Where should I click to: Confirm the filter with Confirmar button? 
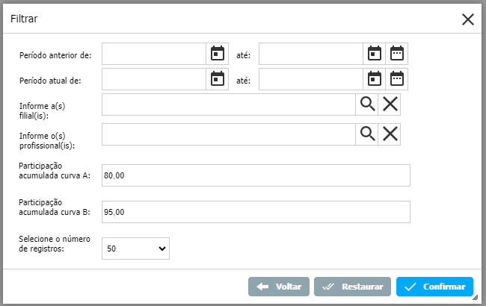pyautogui.click(x=435, y=287)
